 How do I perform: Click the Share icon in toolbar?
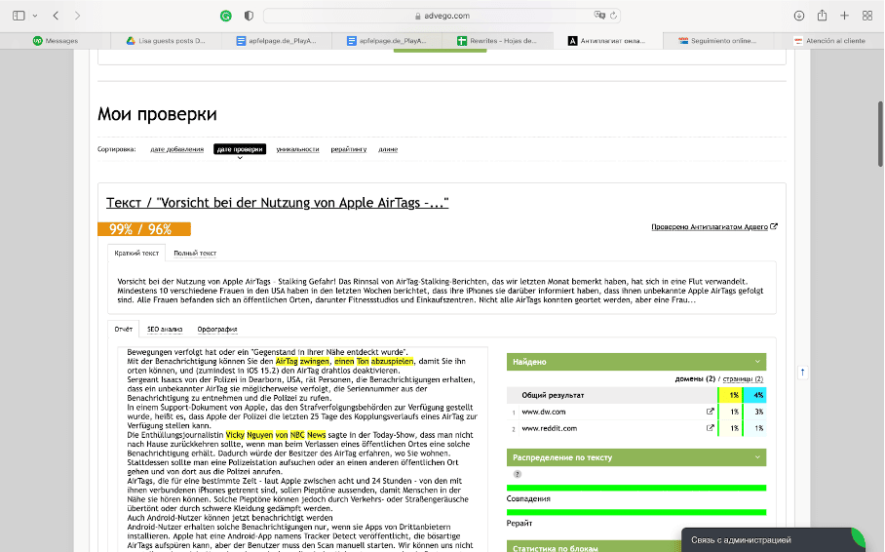(822, 16)
